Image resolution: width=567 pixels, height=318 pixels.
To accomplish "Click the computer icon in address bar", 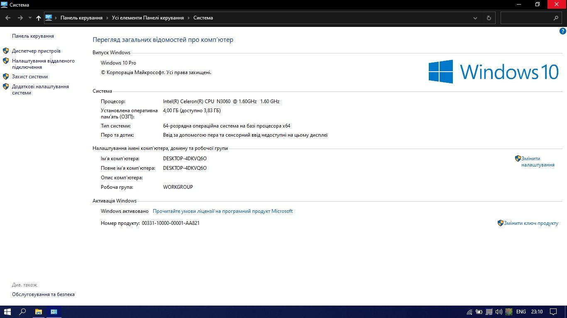I will pyautogui.click(x=49, y=18).
